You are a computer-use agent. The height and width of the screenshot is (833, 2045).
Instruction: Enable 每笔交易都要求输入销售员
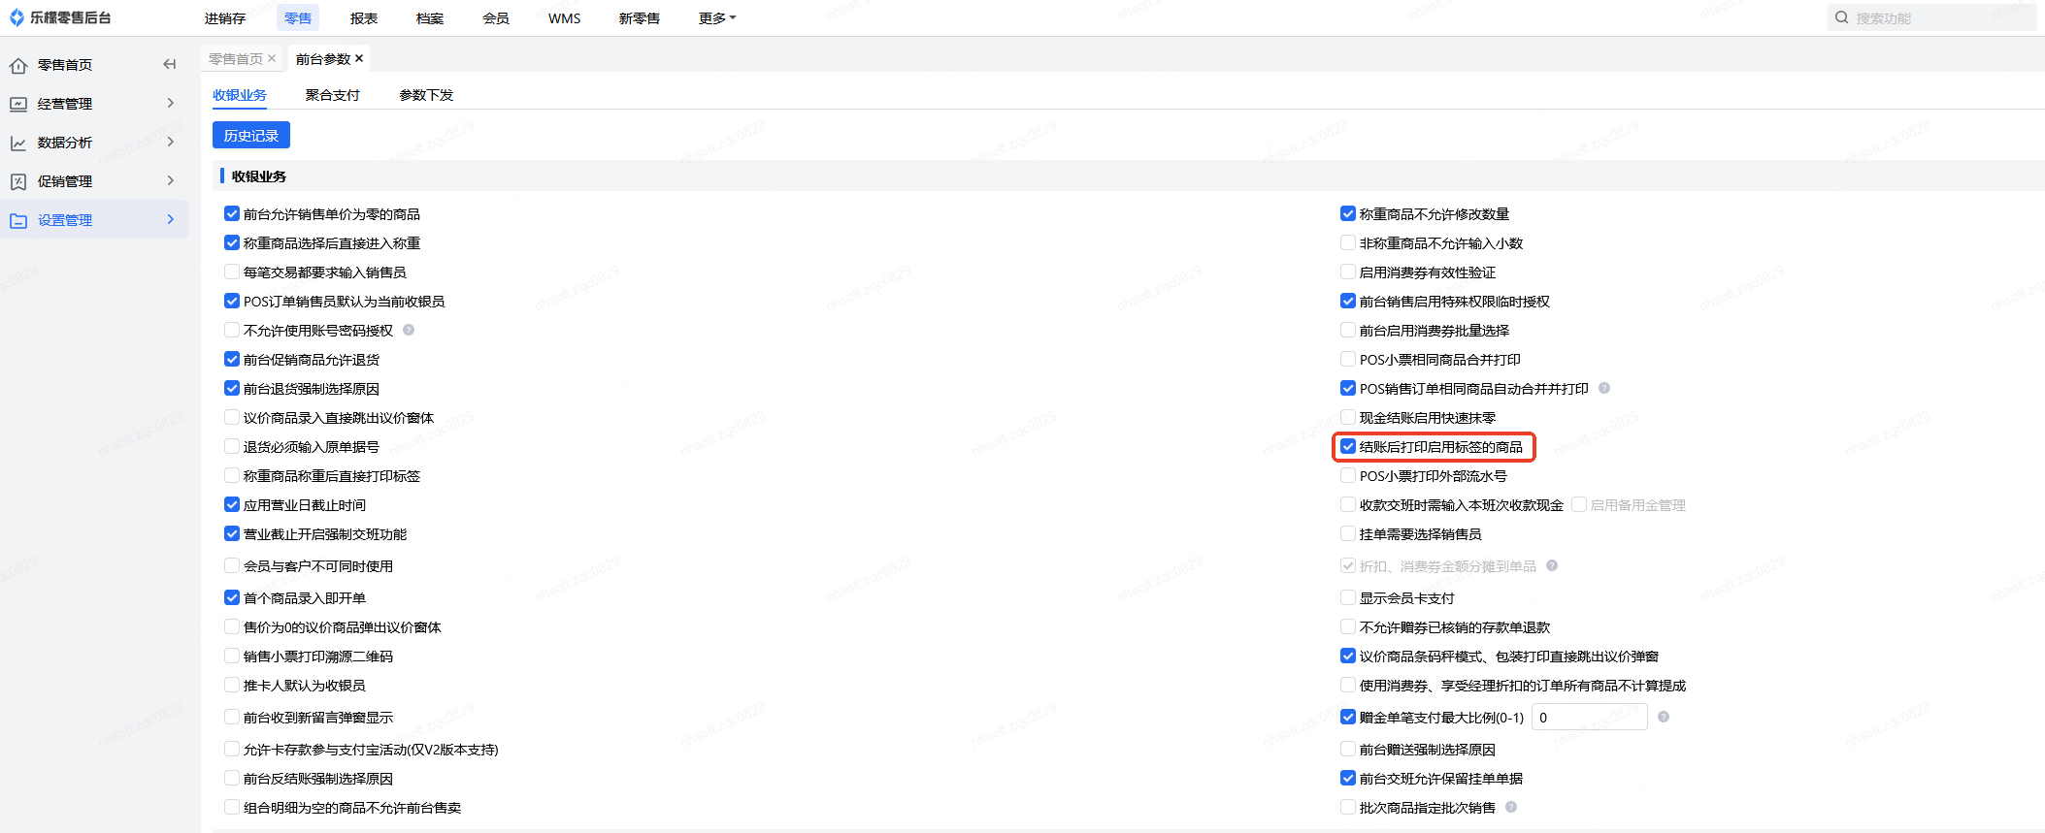tap(232, 272)
